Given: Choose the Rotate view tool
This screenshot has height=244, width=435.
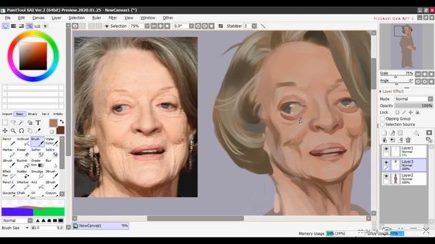Looking at the screenshot, I should click(x=21, y=131).
